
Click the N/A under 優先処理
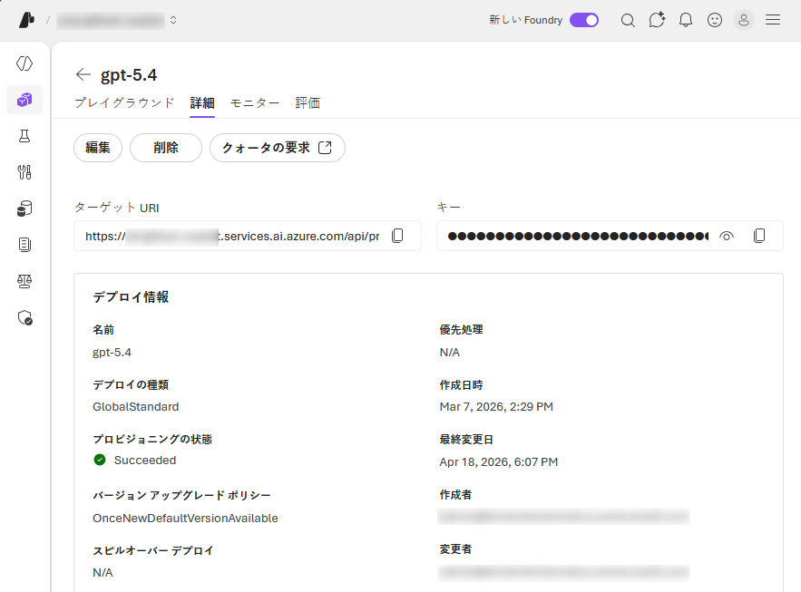click(450, 353)
